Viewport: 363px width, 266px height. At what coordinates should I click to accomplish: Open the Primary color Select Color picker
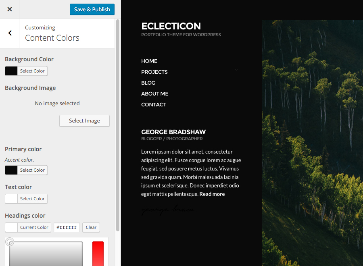tap(32, 170)
